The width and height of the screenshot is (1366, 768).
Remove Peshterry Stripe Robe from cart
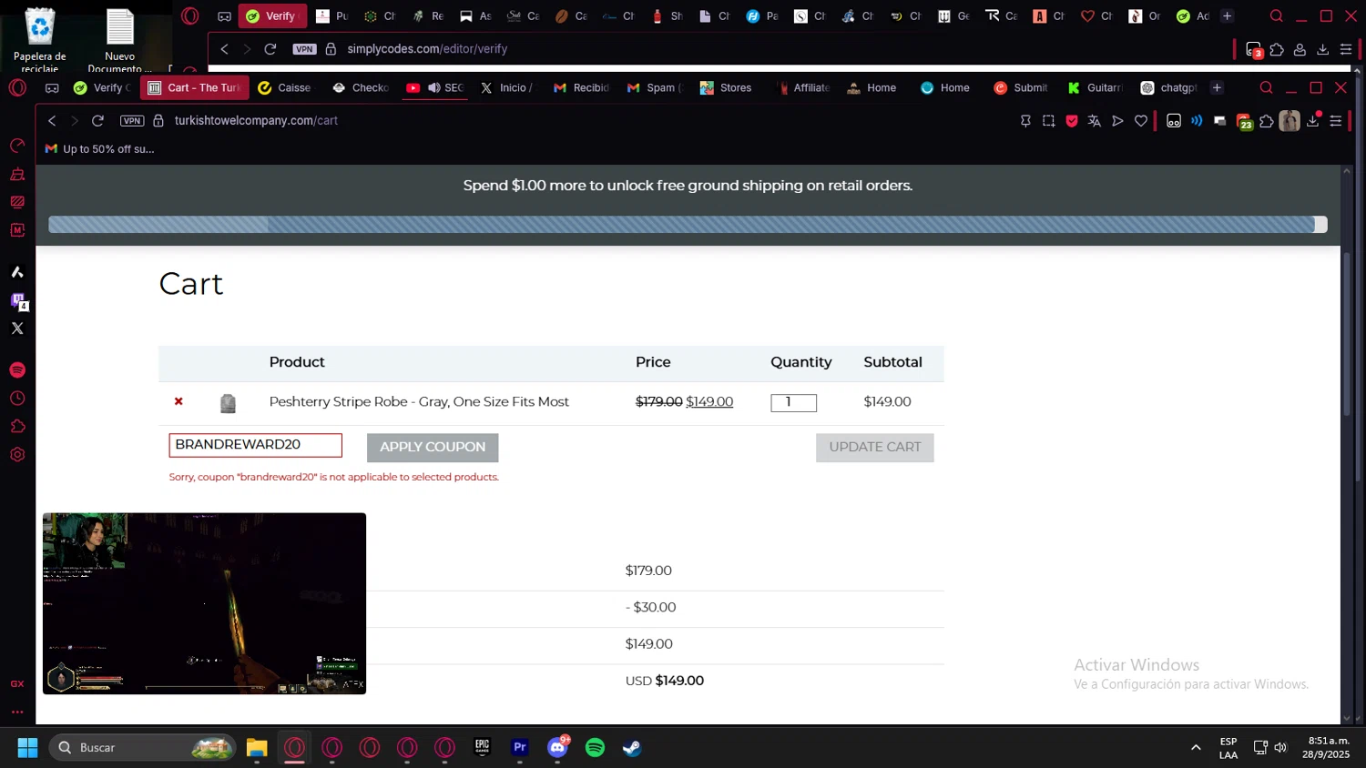coord(178,401)
